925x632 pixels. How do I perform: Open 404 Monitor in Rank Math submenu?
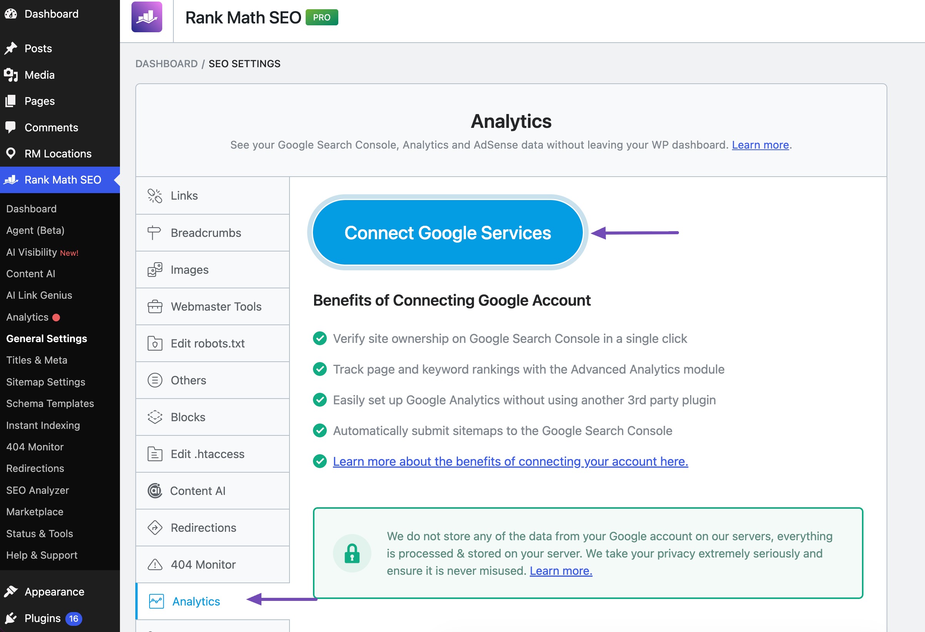click(x=35, y=447)
